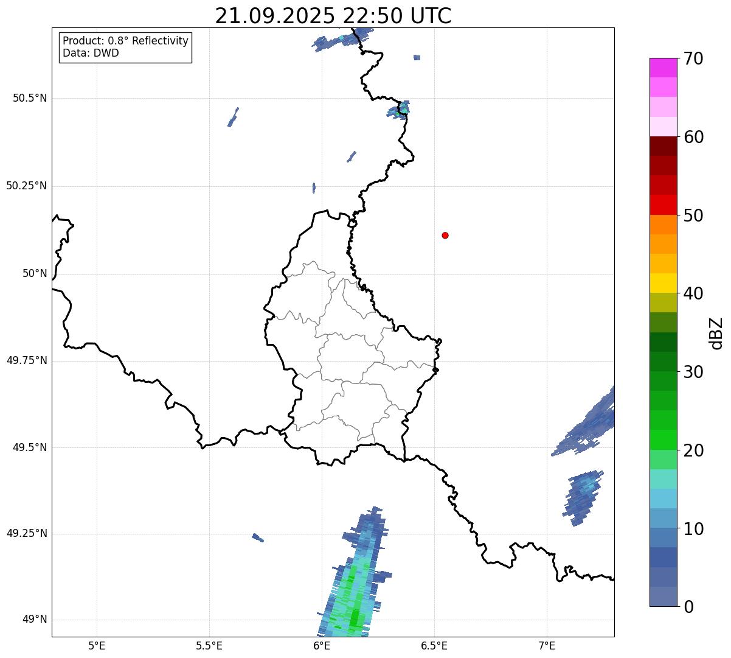731x658 pixels.
Task: Click the "Data: DWD" text
Action: tap(91, 53)
